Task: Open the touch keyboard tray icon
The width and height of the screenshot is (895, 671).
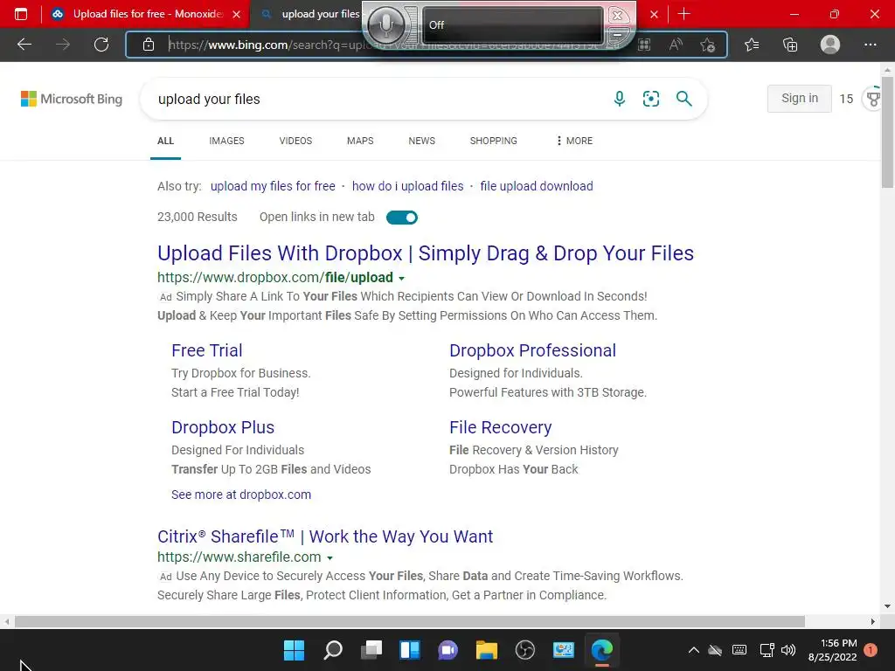Action: click(x=739, y=650)
